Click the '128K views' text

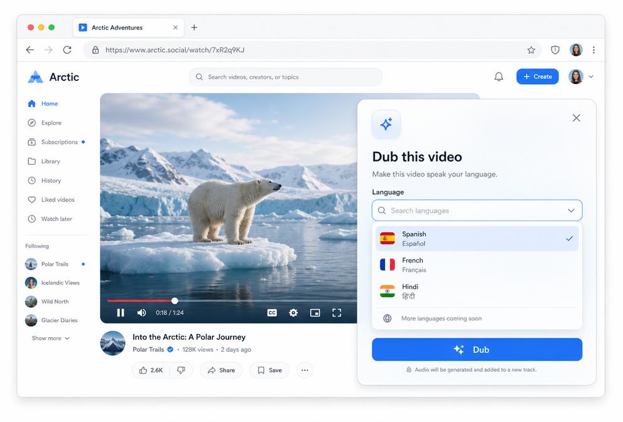point(198,349)
